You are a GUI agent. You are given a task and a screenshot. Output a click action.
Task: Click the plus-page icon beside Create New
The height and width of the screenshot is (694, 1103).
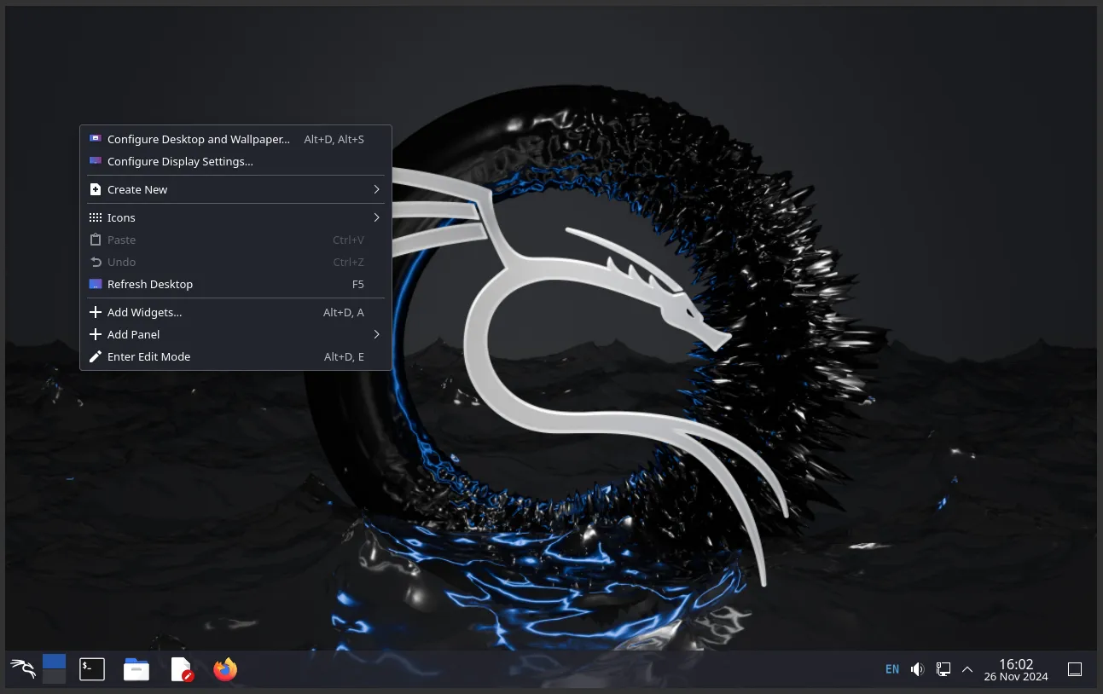tap(96, 189)
